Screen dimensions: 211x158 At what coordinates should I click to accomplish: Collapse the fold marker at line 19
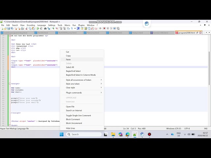10,36
